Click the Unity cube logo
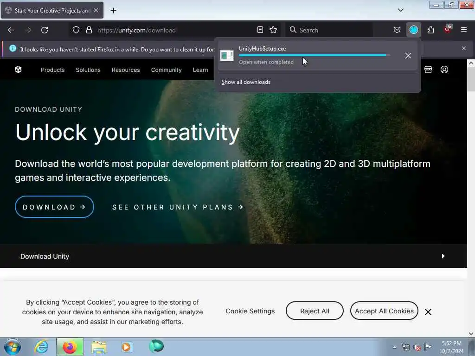475x356 pixels. click(x=18, y=70)
